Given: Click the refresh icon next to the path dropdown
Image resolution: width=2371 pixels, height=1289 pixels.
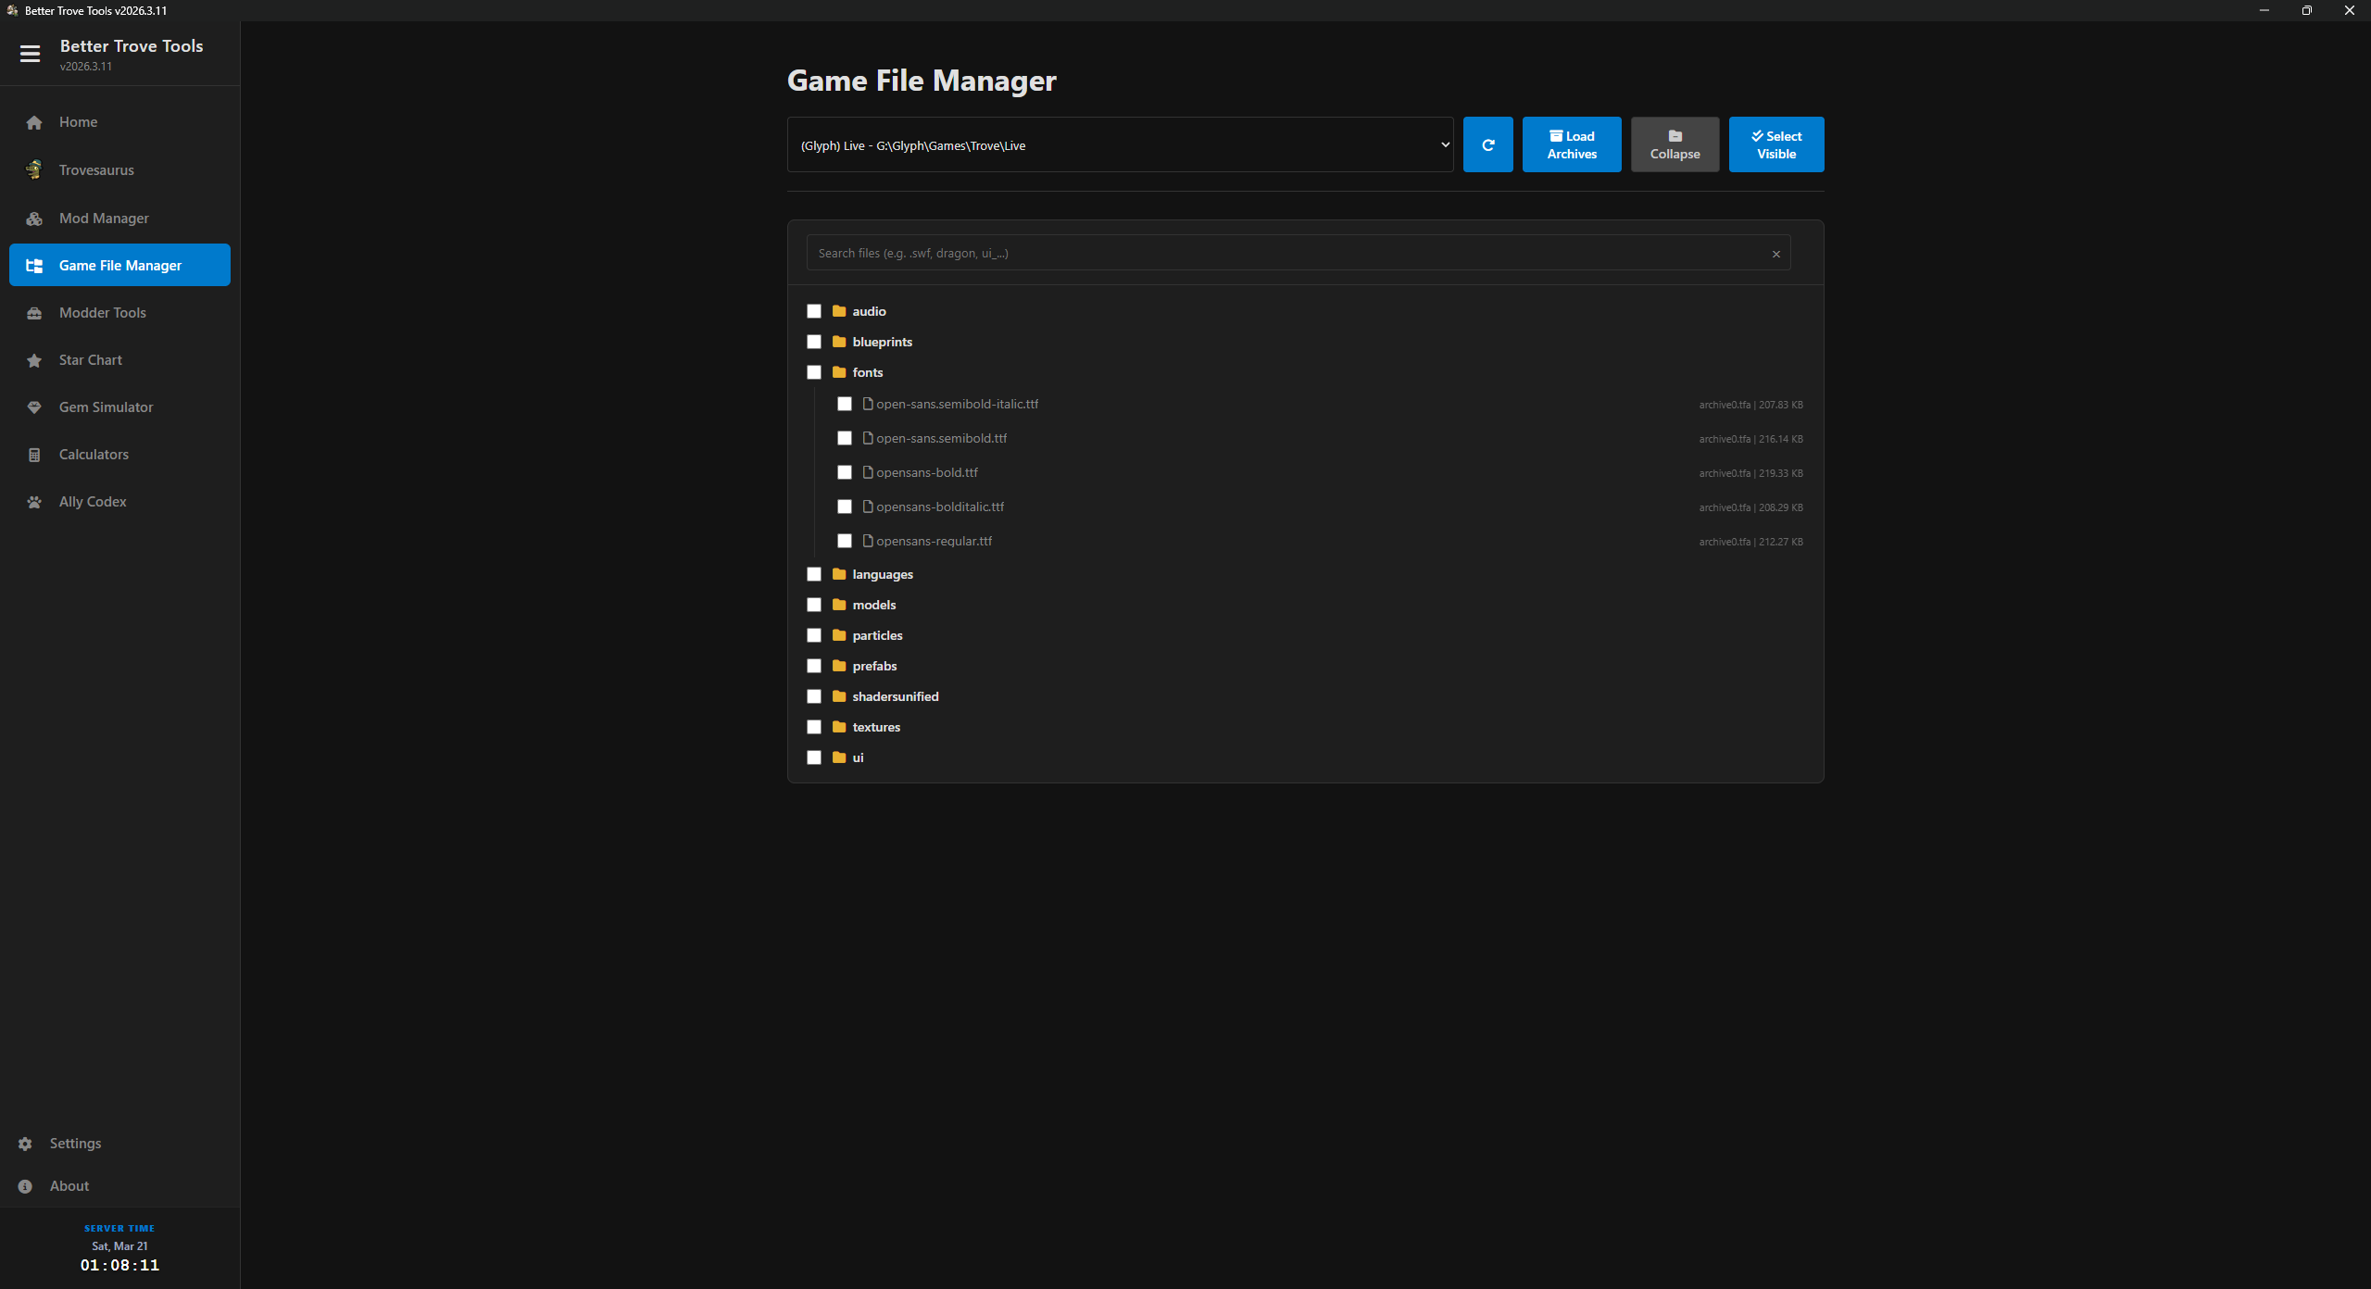Looking at the screenshot, I should pos(1487,144).
